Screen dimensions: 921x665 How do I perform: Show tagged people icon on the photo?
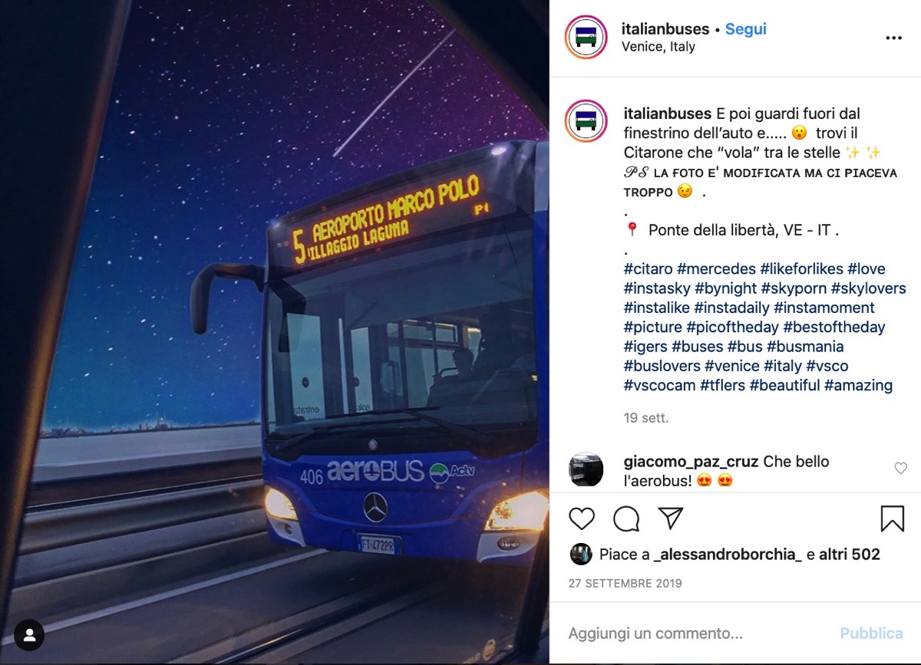tap(29, 635)
